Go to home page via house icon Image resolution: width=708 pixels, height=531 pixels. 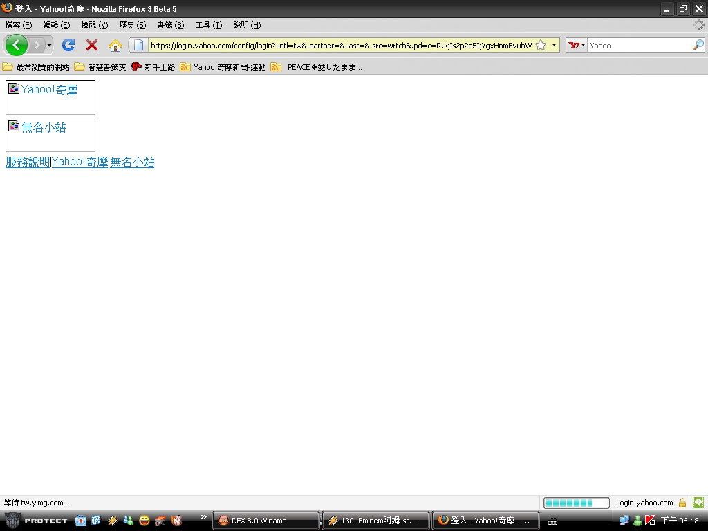point(115,46)
